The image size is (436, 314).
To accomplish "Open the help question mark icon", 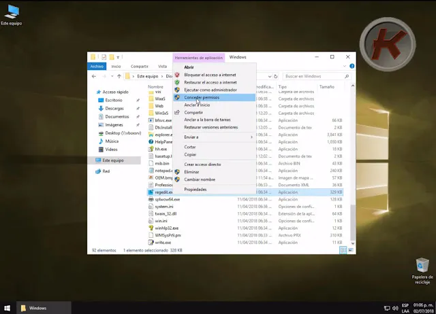I will click(352, 67).
